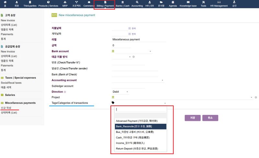Open the Third-parties module icon
259x158 pixels.
pyautogui.click(x=30, y=2)
